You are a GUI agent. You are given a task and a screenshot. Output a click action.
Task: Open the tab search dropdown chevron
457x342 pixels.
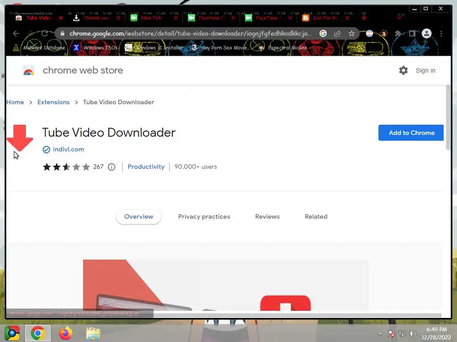399,18
